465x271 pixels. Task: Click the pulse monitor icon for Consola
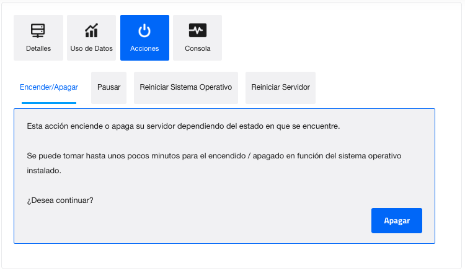click(197, 30)
